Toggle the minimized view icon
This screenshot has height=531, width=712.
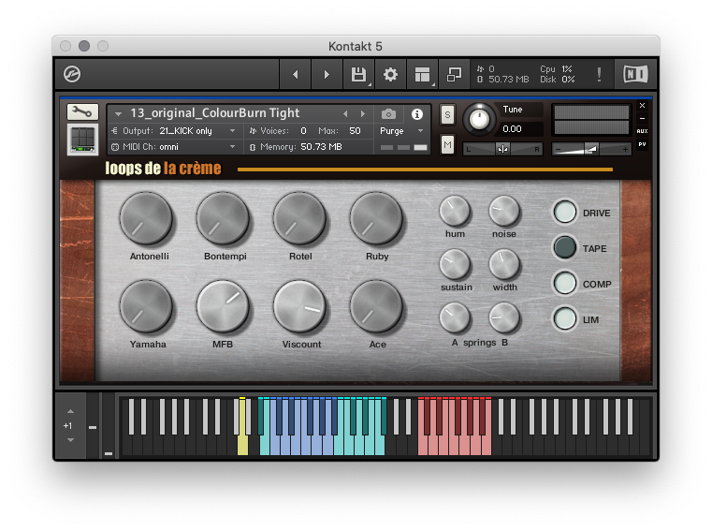454,74
